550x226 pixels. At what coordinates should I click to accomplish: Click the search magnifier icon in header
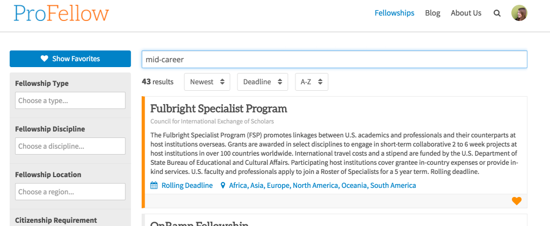coord(497,13)
